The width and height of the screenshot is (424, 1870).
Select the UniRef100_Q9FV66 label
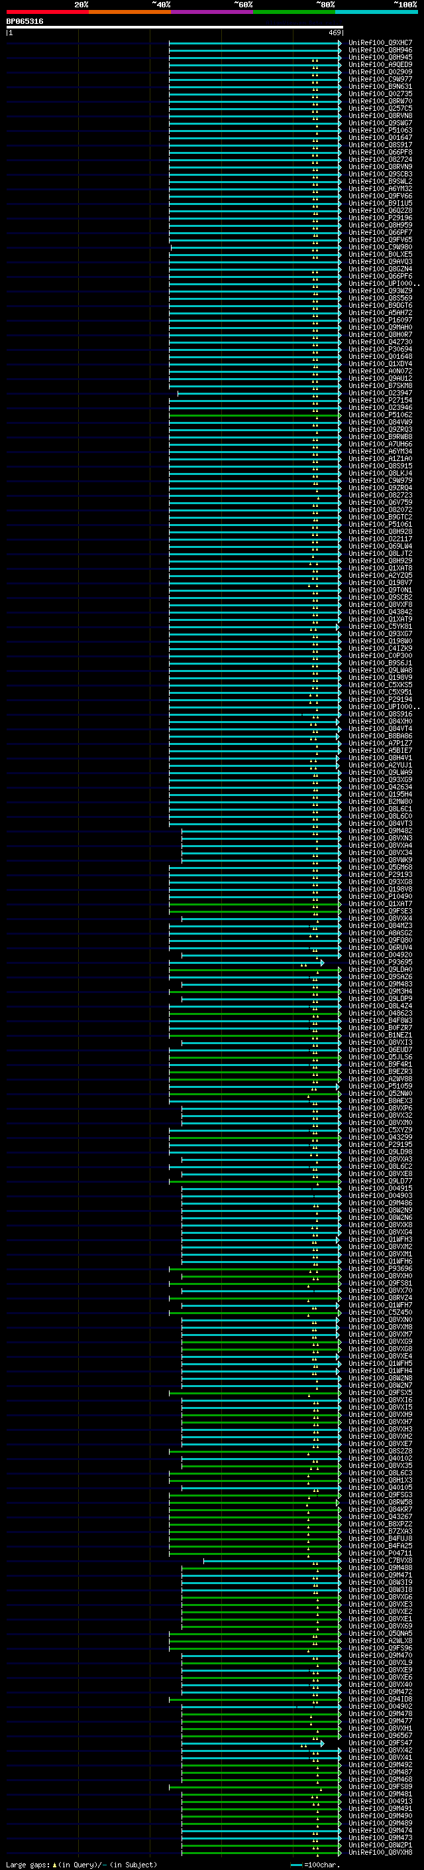click(380, 196)
